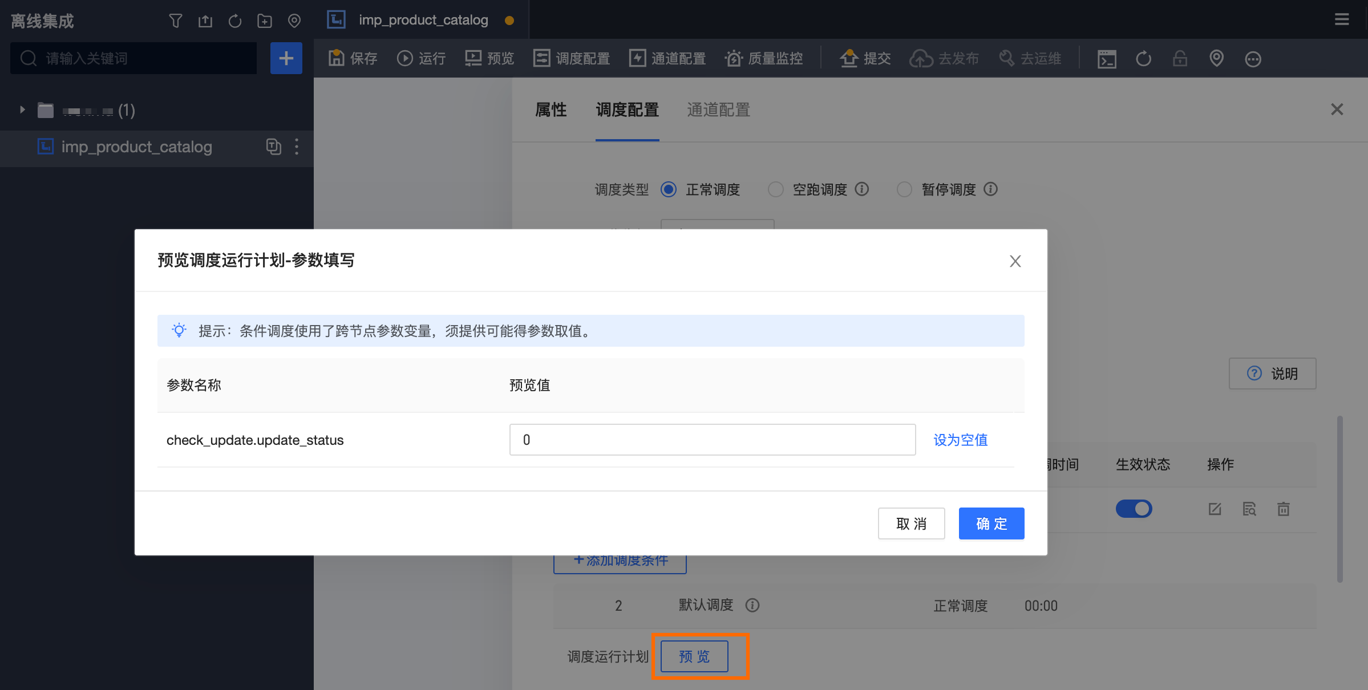Click the blue plus add button
The image size is (1368, 690).
click(286, 58)
